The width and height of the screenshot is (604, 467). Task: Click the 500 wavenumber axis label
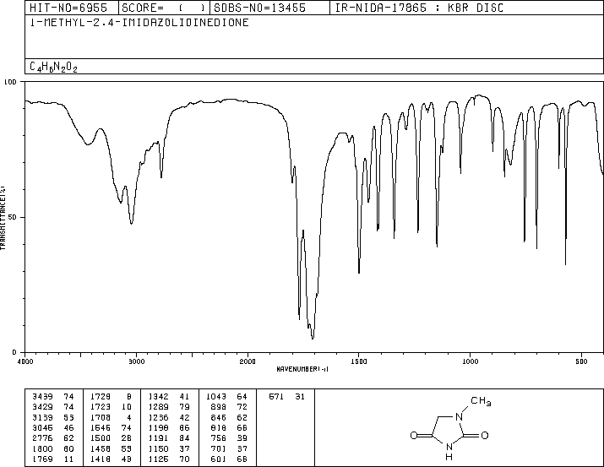tap(581, 361)
